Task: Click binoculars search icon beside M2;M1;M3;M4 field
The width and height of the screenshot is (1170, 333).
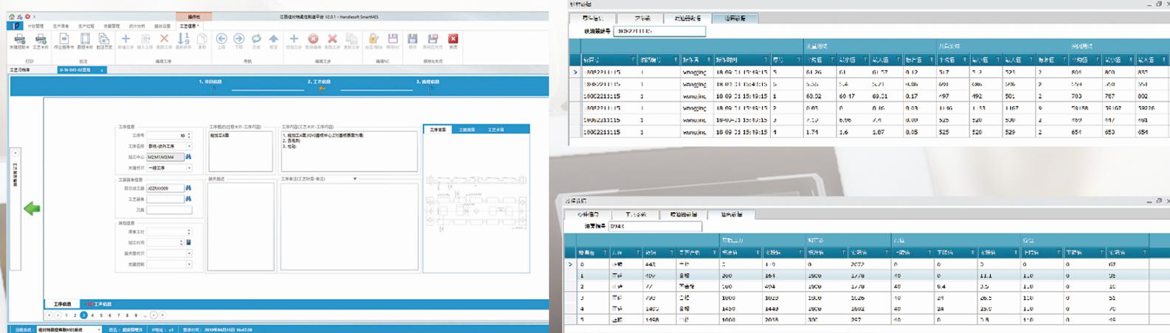Action: (x=188, y=157)
